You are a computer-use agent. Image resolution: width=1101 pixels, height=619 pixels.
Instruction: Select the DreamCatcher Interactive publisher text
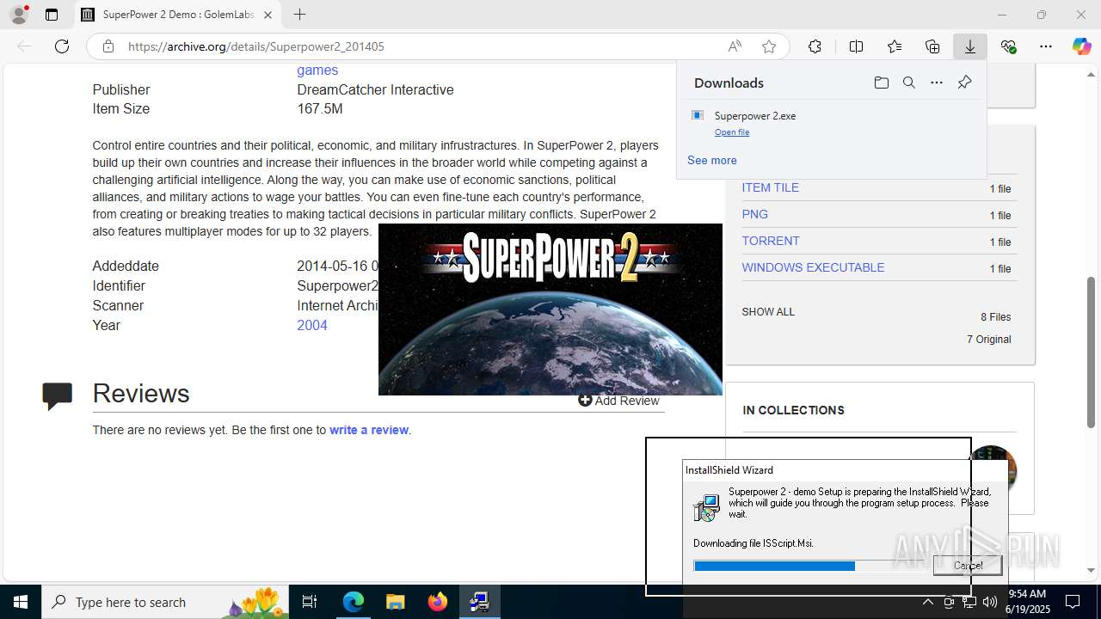(x=375, y=89)
